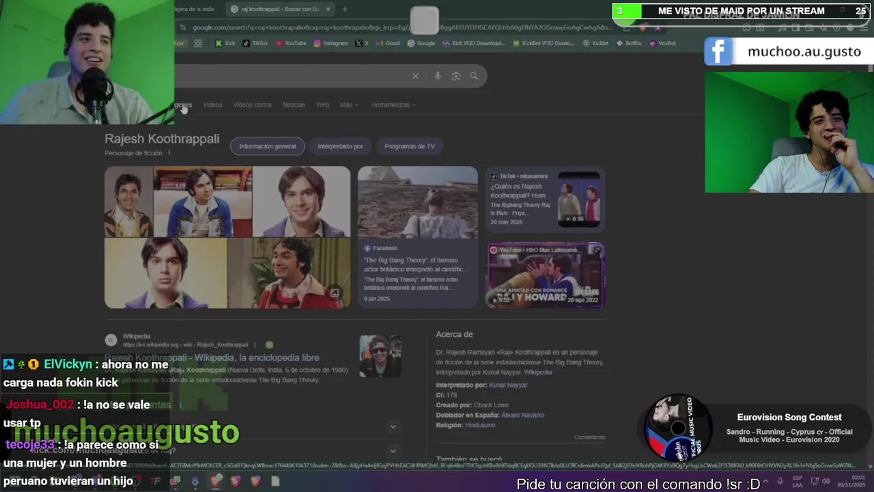Open YouTube bookmark in bookmarks bar

click(292, 43)
